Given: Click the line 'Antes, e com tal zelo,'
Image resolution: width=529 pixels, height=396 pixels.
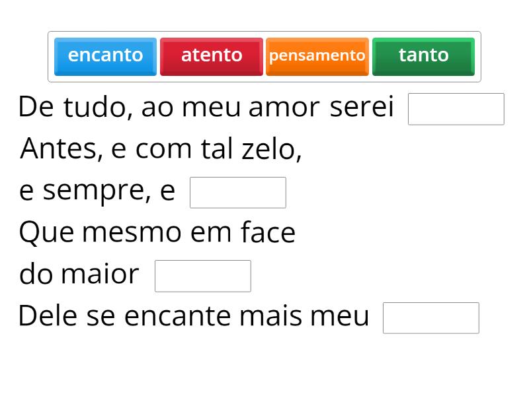Looking at the screenshot, I should click(x=161, y=149).
